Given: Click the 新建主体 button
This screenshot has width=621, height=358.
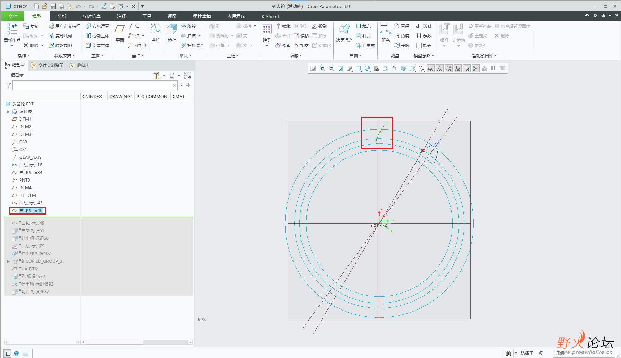Looking at the screenshot, I should pos(97,46).
